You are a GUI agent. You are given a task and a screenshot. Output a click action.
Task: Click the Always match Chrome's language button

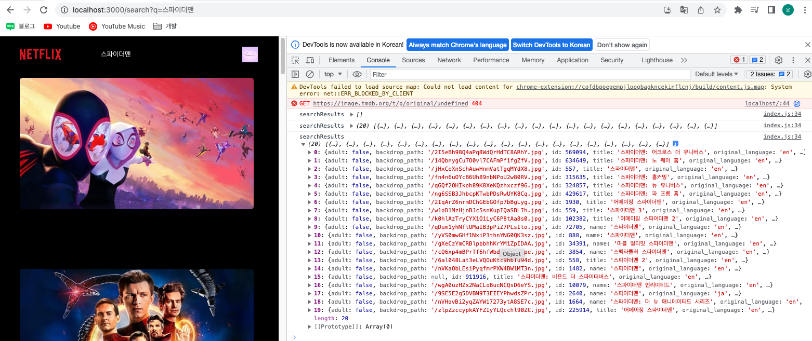pyautogui.click(x=457, y=45)
